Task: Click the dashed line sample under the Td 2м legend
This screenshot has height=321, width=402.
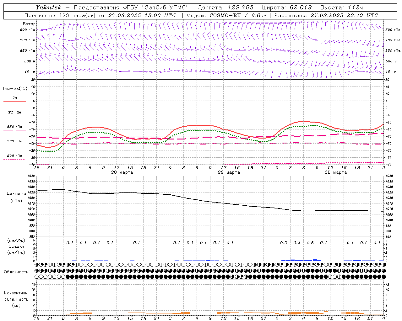Action: click(x=14, y=116)
